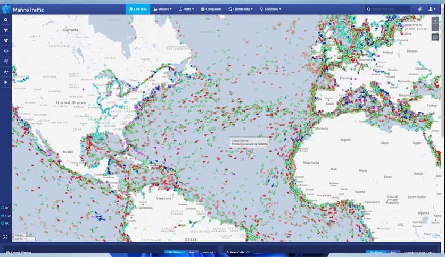
Task: Toggle the map type button below zoom controls
Action: (435, 38)
